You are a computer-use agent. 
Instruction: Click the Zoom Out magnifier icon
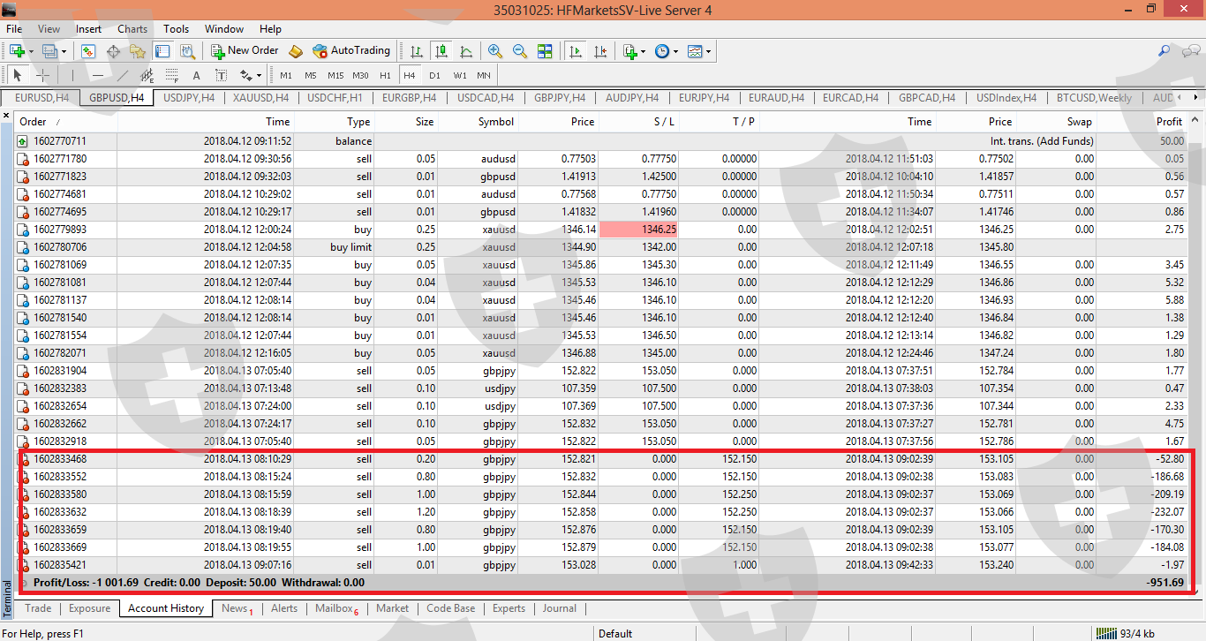pyautogui.click(x=520, y=51)
